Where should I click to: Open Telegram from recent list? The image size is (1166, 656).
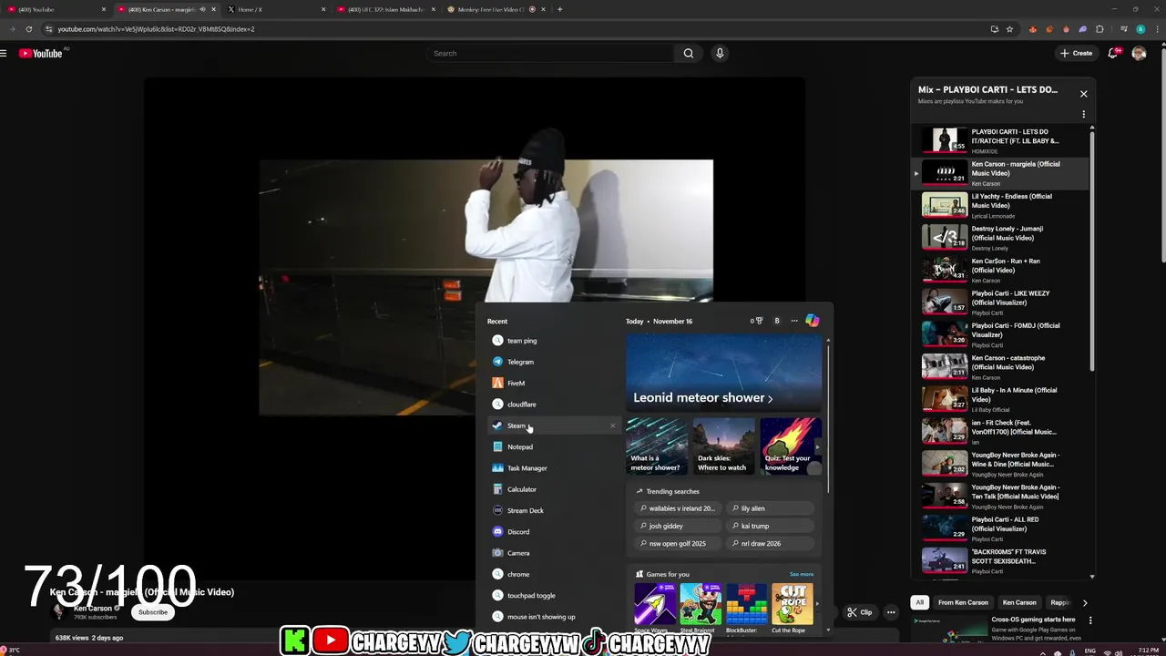pos(552,362)
